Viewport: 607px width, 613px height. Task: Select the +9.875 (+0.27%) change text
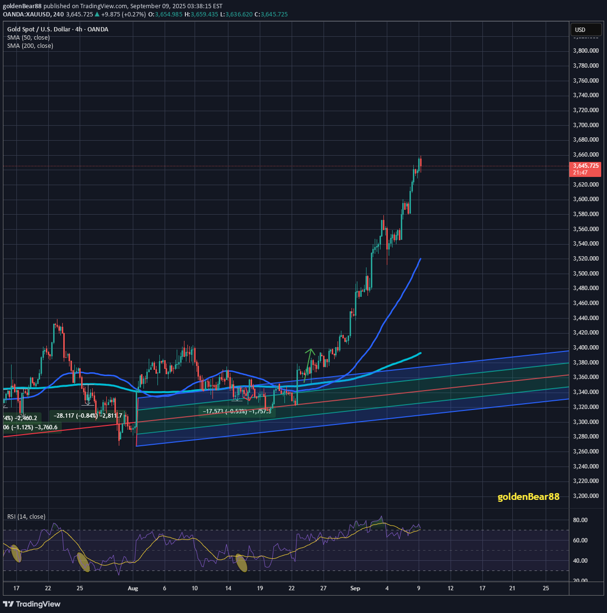coord(123,14)
